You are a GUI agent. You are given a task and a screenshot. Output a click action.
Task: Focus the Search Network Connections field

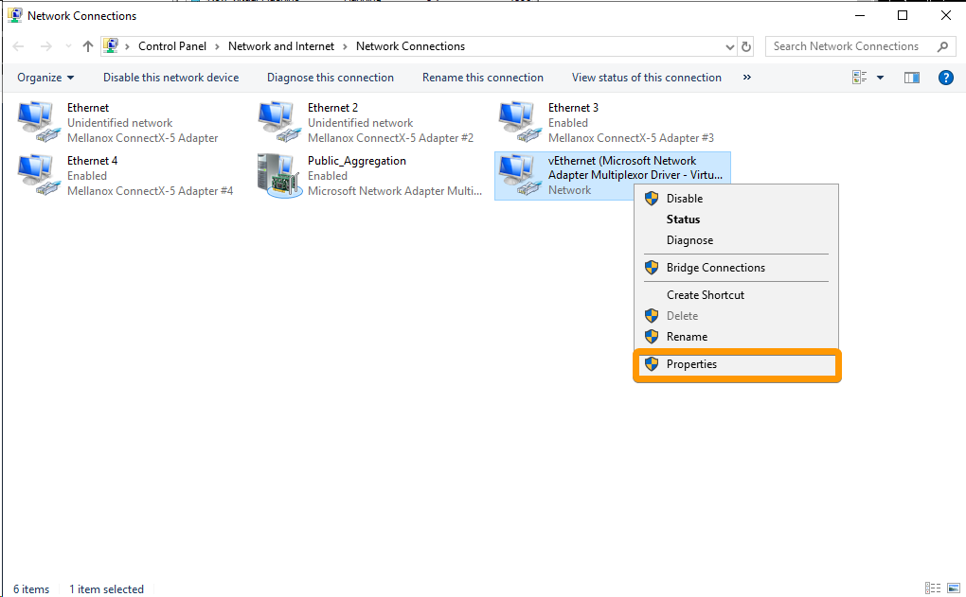click(848, 46)
